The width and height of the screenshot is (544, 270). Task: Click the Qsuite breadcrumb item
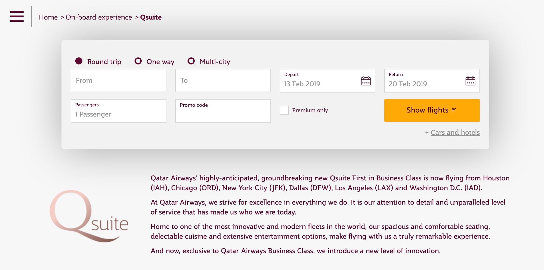point(151,17)
